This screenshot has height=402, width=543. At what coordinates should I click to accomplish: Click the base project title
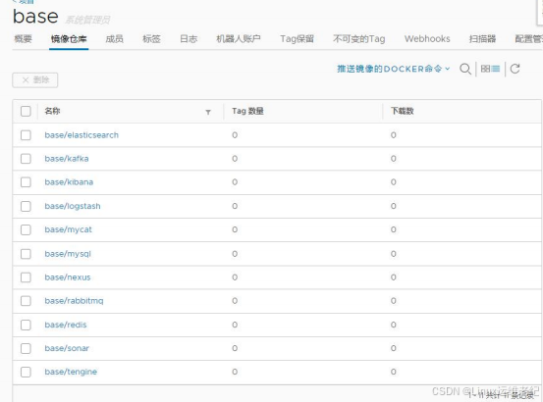click(x=35, y=17)
